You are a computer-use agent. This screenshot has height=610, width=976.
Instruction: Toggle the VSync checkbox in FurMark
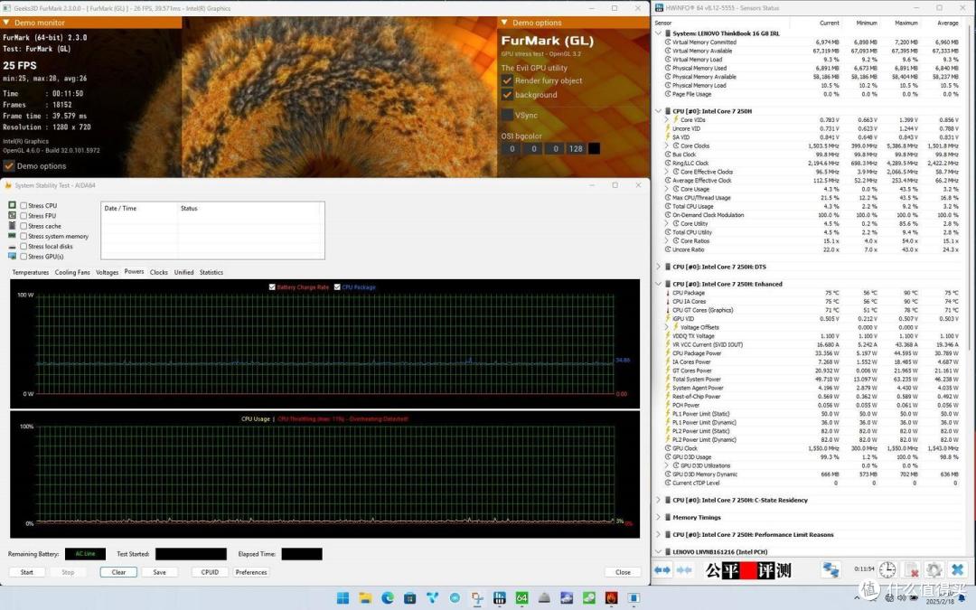[507, 115]
